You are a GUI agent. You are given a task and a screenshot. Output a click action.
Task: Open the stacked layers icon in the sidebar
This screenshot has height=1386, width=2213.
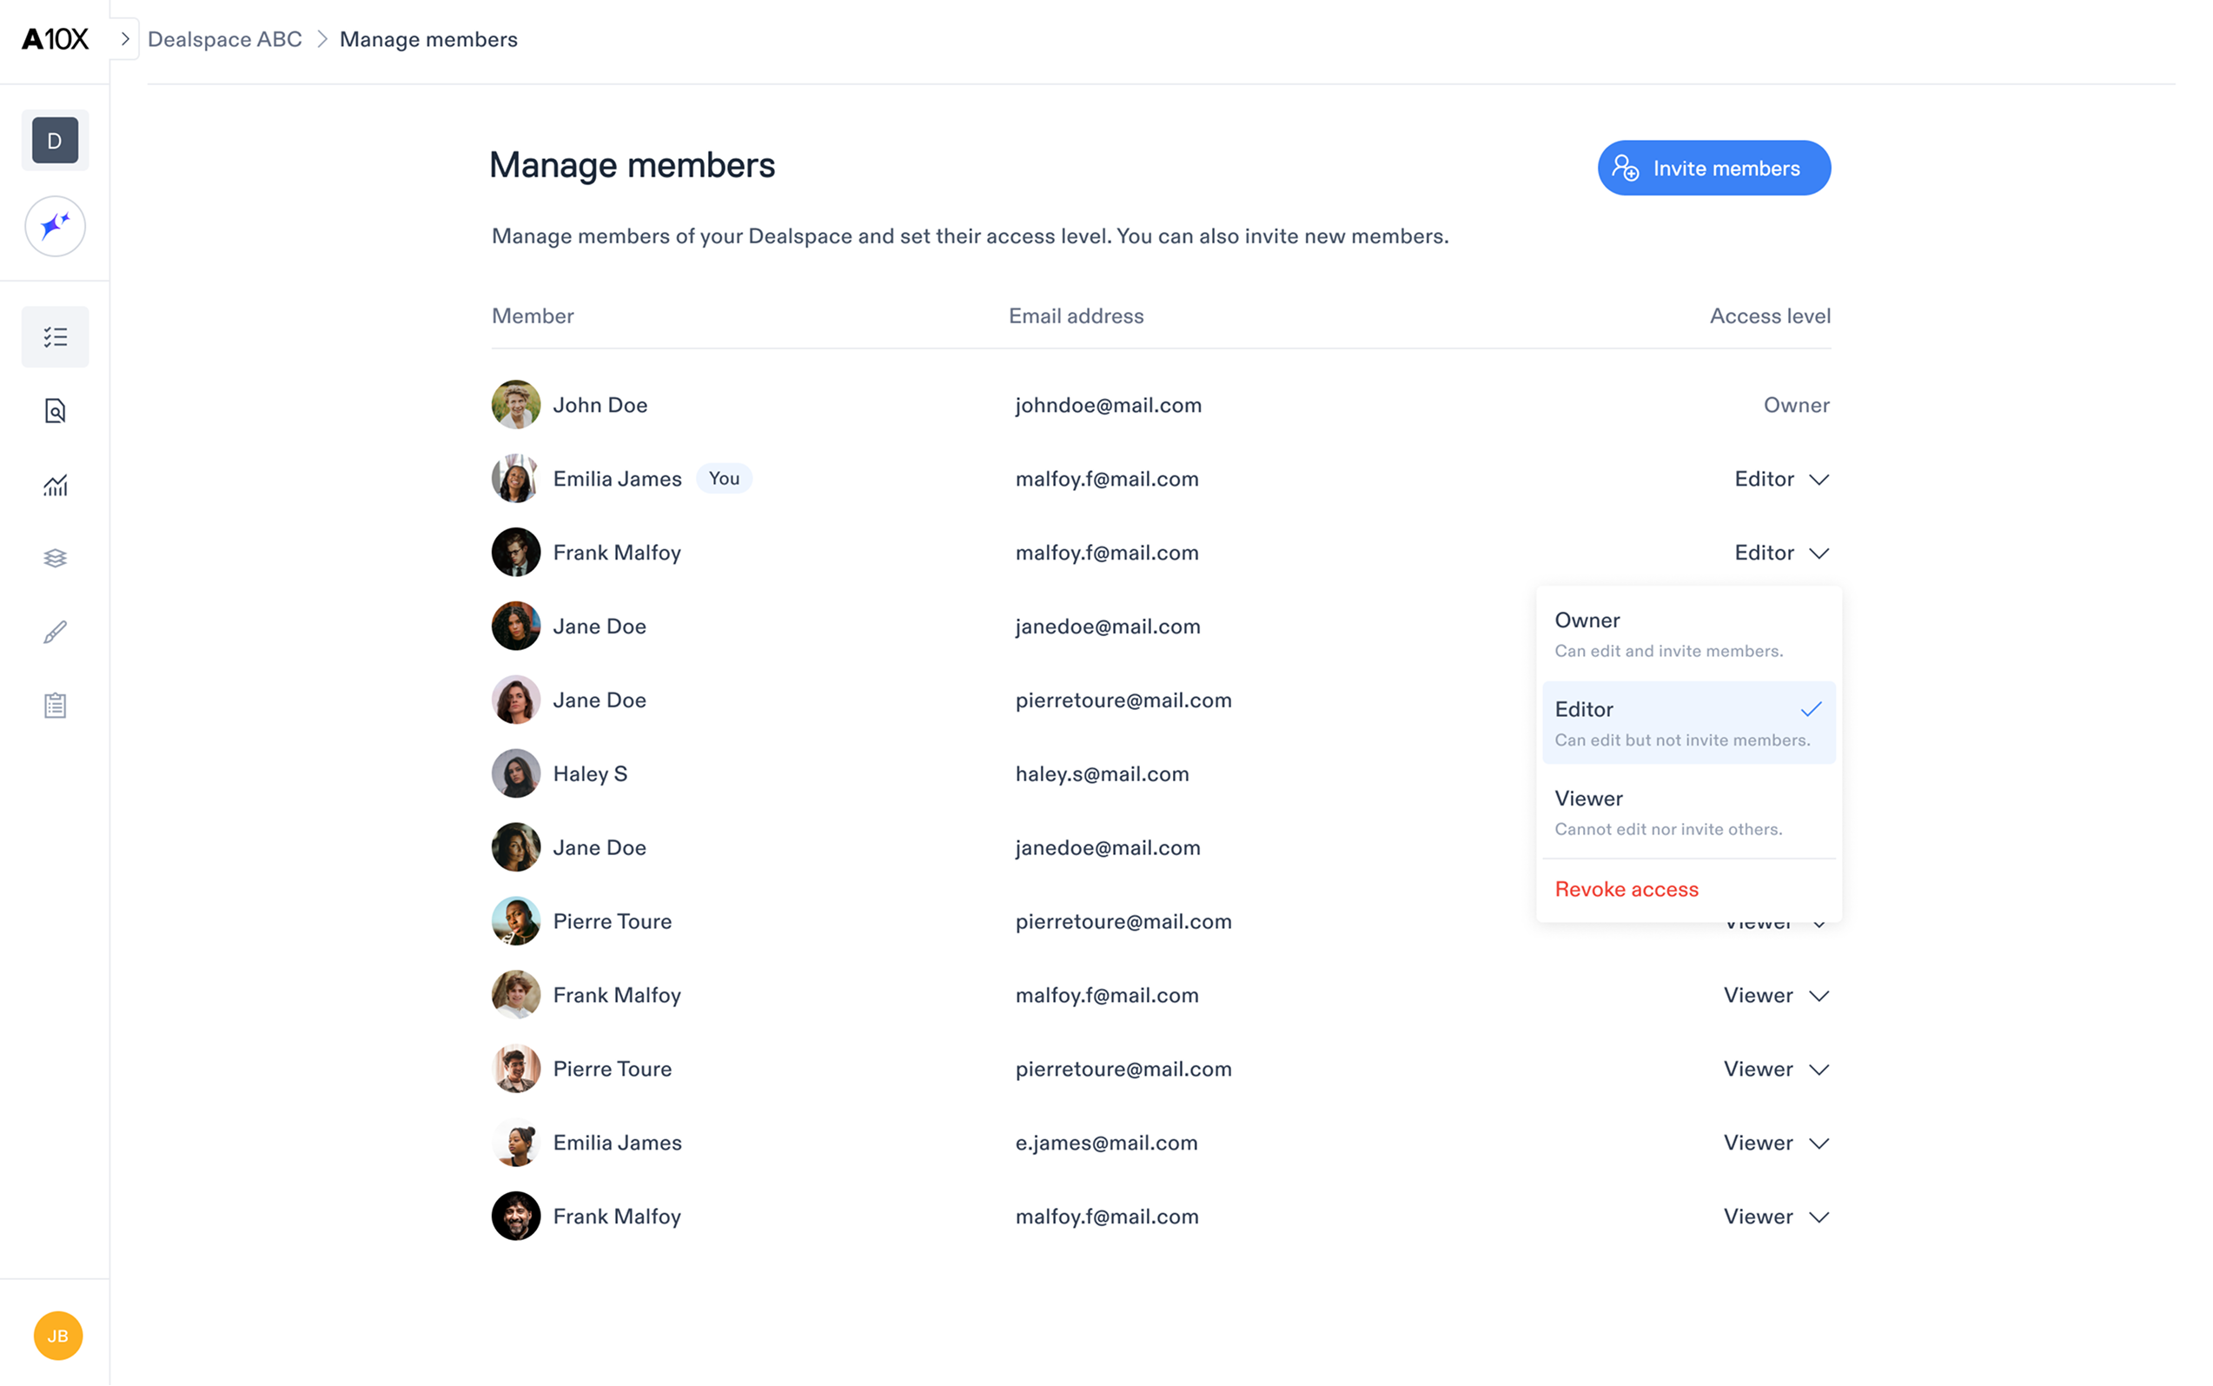pos(55,558)
